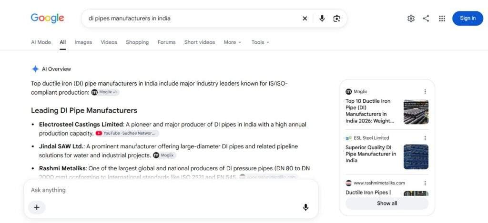Open quick settings gear icon
488x223 pixels.
click(x=411, y=19)
